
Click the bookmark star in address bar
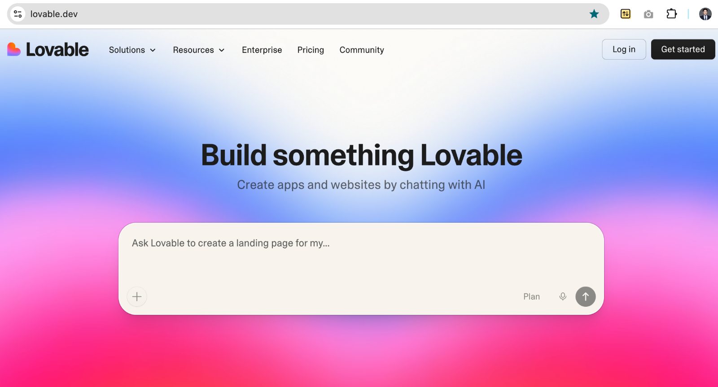click(x=594, y=14)
